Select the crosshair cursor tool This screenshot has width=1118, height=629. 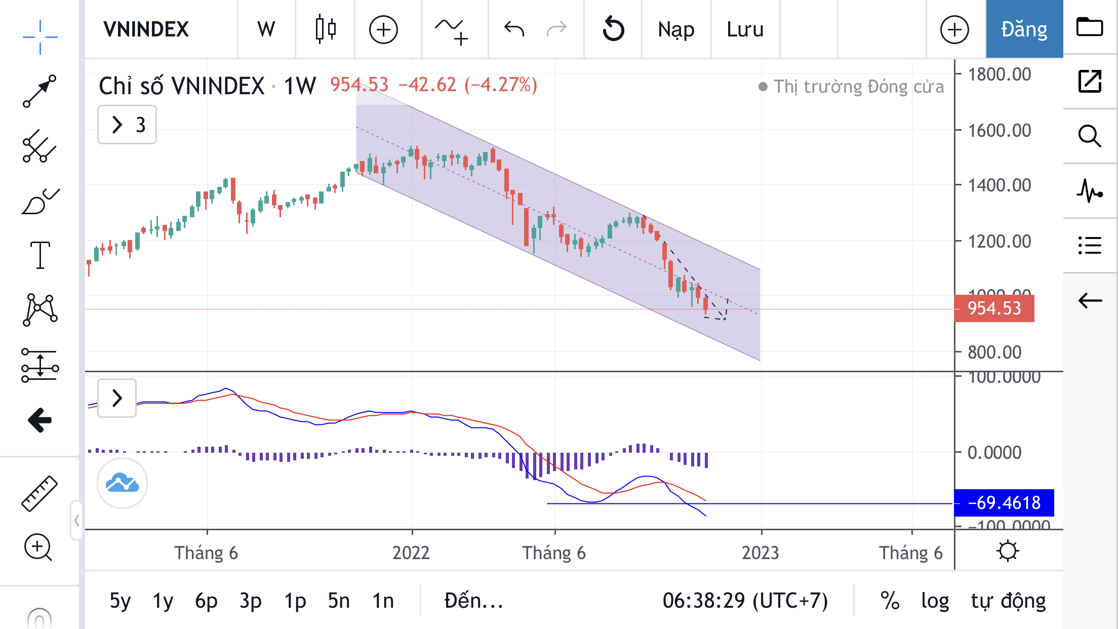pyautogui.click(x=40, y=36)
